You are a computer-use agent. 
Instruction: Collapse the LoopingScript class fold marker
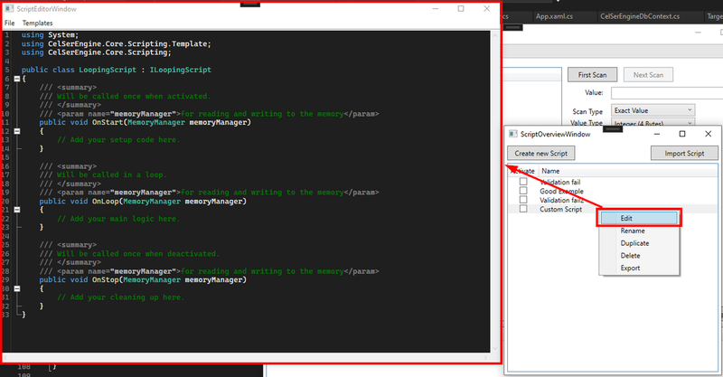point(17,79)
